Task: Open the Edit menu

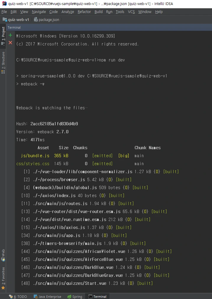Action: [x=13, y=12]
